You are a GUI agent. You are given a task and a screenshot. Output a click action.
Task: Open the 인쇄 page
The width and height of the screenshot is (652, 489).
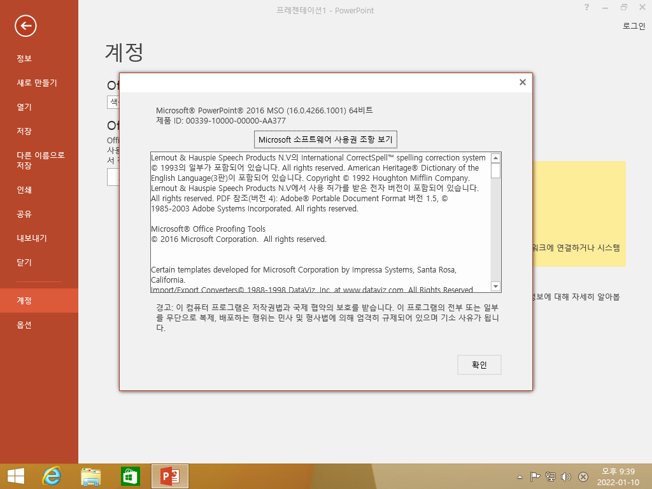coord(24,190)
